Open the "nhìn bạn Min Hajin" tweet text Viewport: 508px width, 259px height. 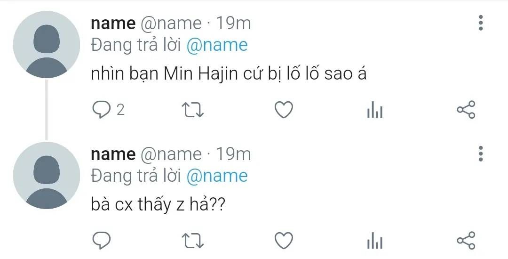click(228, 74)
